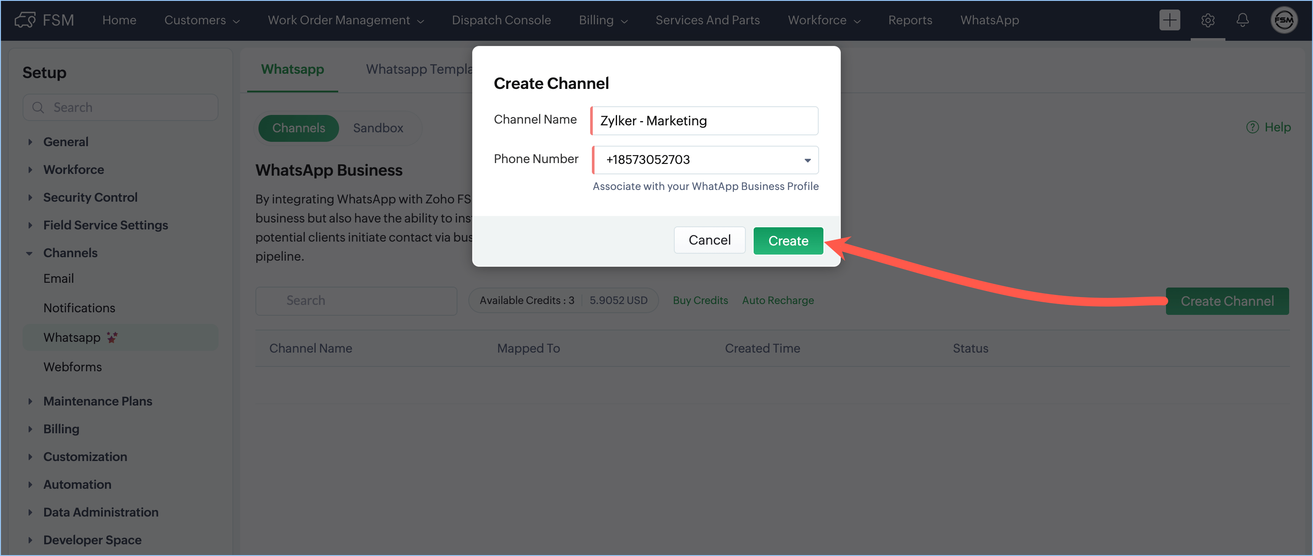Click the Help question mark icon

(x=1252, y=127)
